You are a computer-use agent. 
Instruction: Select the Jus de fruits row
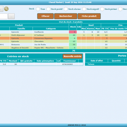click(x=63, y=45)
